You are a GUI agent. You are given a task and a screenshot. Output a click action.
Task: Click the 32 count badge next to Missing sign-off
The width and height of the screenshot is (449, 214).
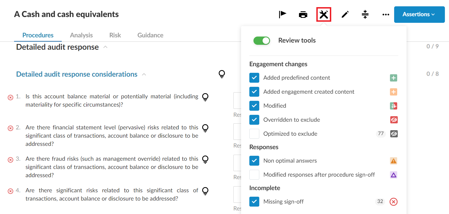[x=380, y=201]
